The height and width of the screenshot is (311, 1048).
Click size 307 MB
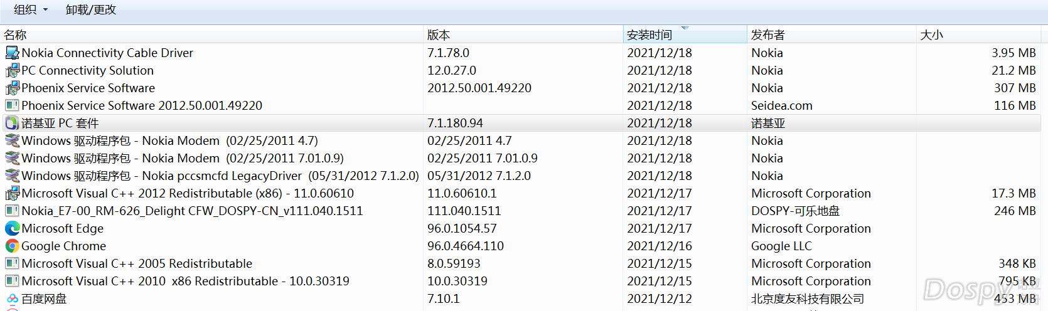point(1015,88)
